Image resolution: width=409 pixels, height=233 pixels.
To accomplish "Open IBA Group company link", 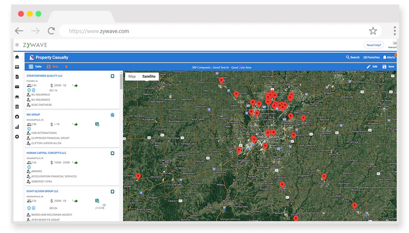I will tap(33, 115).
